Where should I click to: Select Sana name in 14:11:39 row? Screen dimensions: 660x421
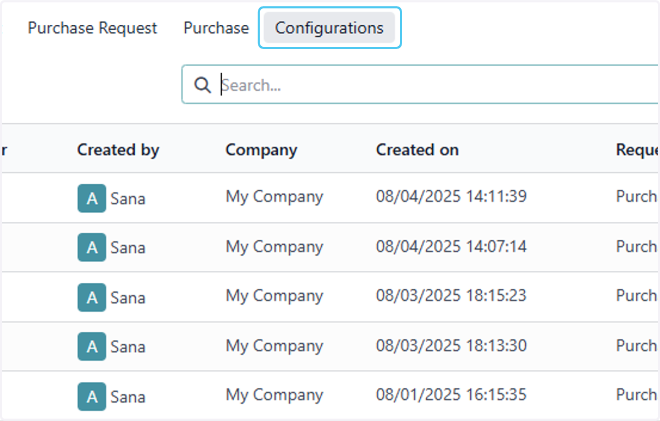coord(128,199)
